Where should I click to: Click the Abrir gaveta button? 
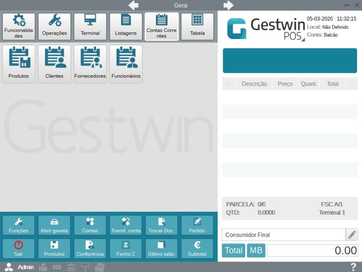click(54, 225)
